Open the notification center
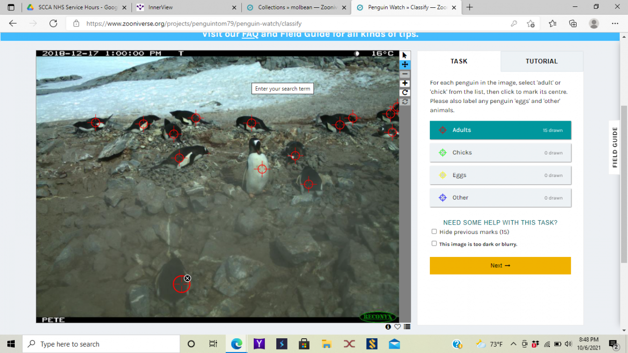 [x=613, y=344]
